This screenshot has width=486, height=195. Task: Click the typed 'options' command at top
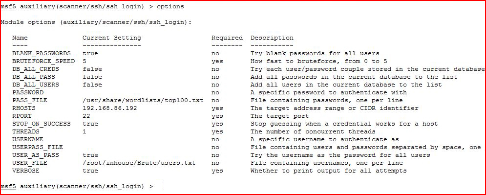[170, 7]
